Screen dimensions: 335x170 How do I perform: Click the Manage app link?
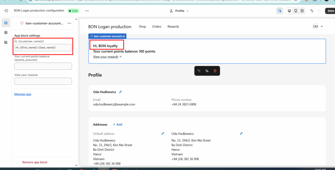point(23,94)
